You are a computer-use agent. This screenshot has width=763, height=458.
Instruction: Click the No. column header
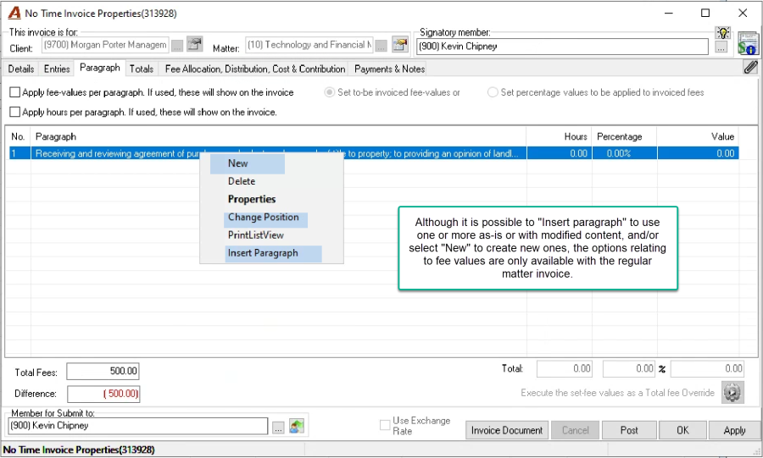point(18,137)
